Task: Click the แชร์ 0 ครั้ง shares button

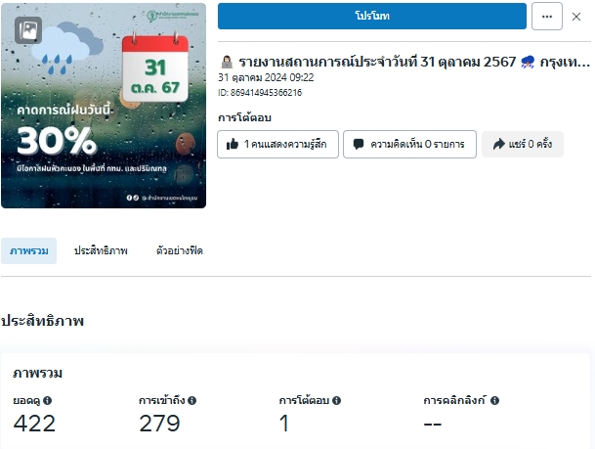Action: (x=523, y=145)
